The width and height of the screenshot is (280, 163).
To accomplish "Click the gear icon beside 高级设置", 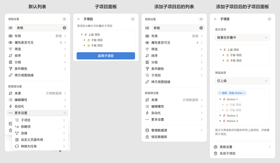I will click(x=215, y=147).
